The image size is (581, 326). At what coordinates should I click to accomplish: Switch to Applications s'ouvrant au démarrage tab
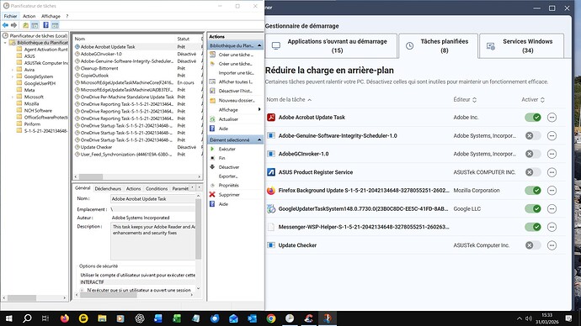point(331,46)
